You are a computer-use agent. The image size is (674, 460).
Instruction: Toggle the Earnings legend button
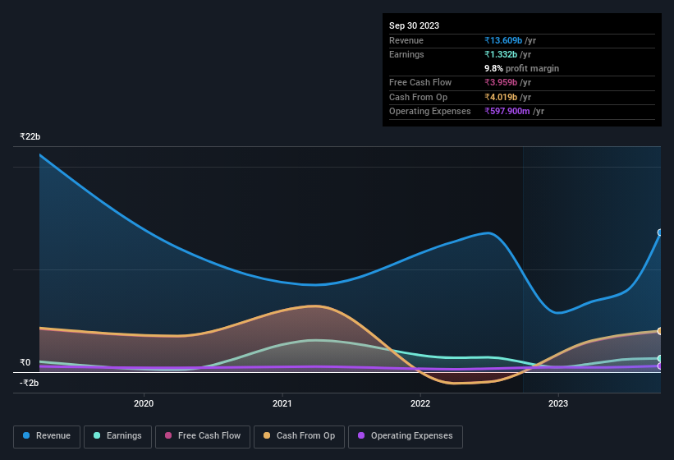pos(117,436)
